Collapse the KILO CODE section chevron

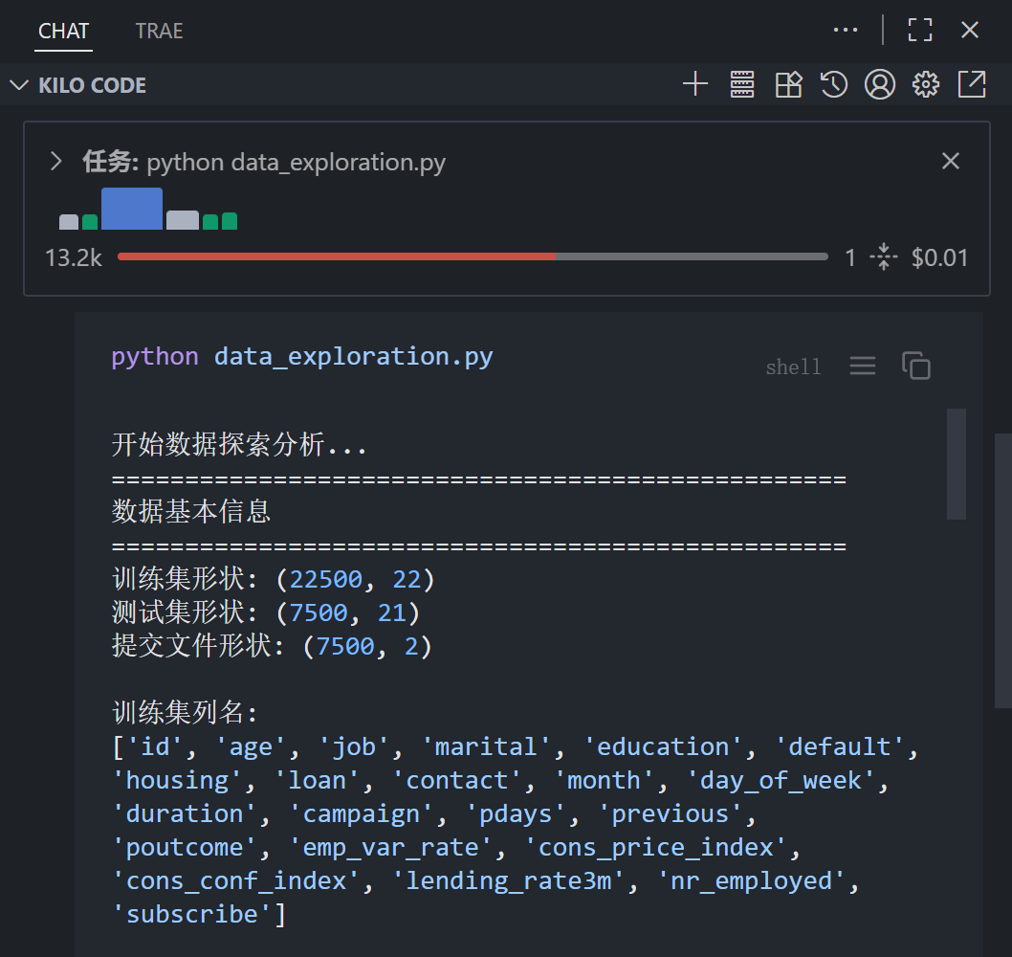coord(19,85)
